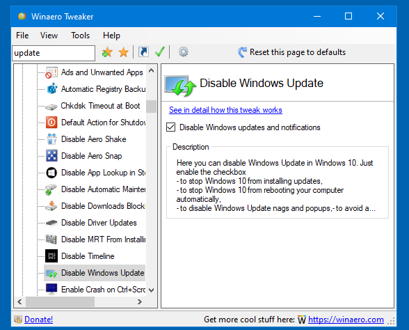Click the Automatic Registry Backup icon
Image resolution: width=409 pixels, height=330 pixels.
point(51,89)
